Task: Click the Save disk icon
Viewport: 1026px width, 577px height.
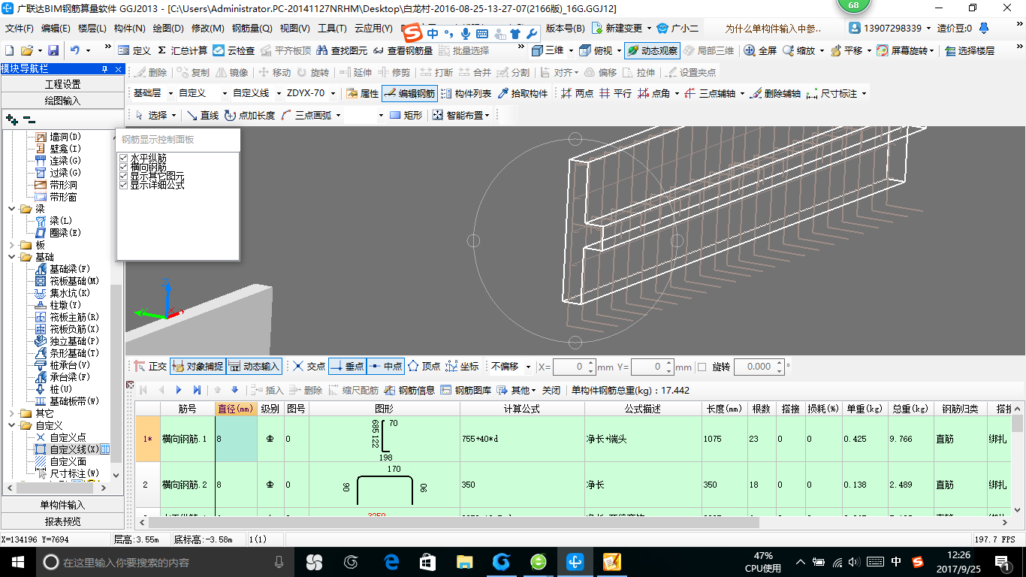Action: pos(53,50)
